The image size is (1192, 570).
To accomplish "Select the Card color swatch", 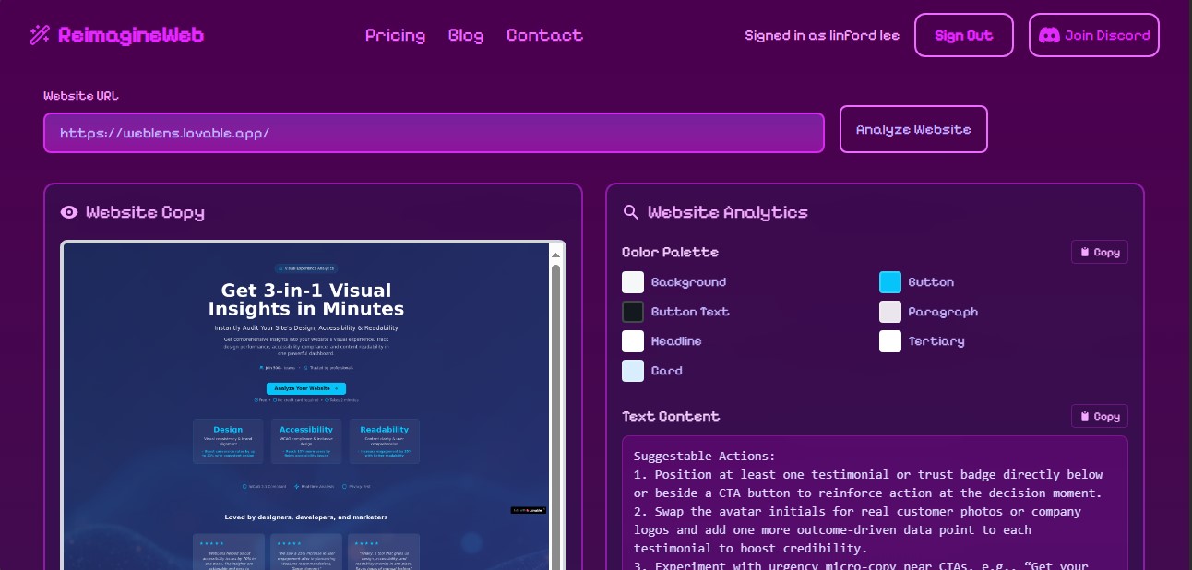I will click(x=633, y=371).
